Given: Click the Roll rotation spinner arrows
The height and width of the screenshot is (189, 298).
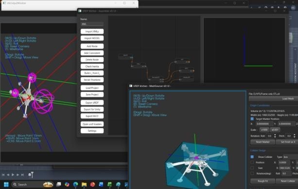Looking at the screenshot, I should [275, 136].
